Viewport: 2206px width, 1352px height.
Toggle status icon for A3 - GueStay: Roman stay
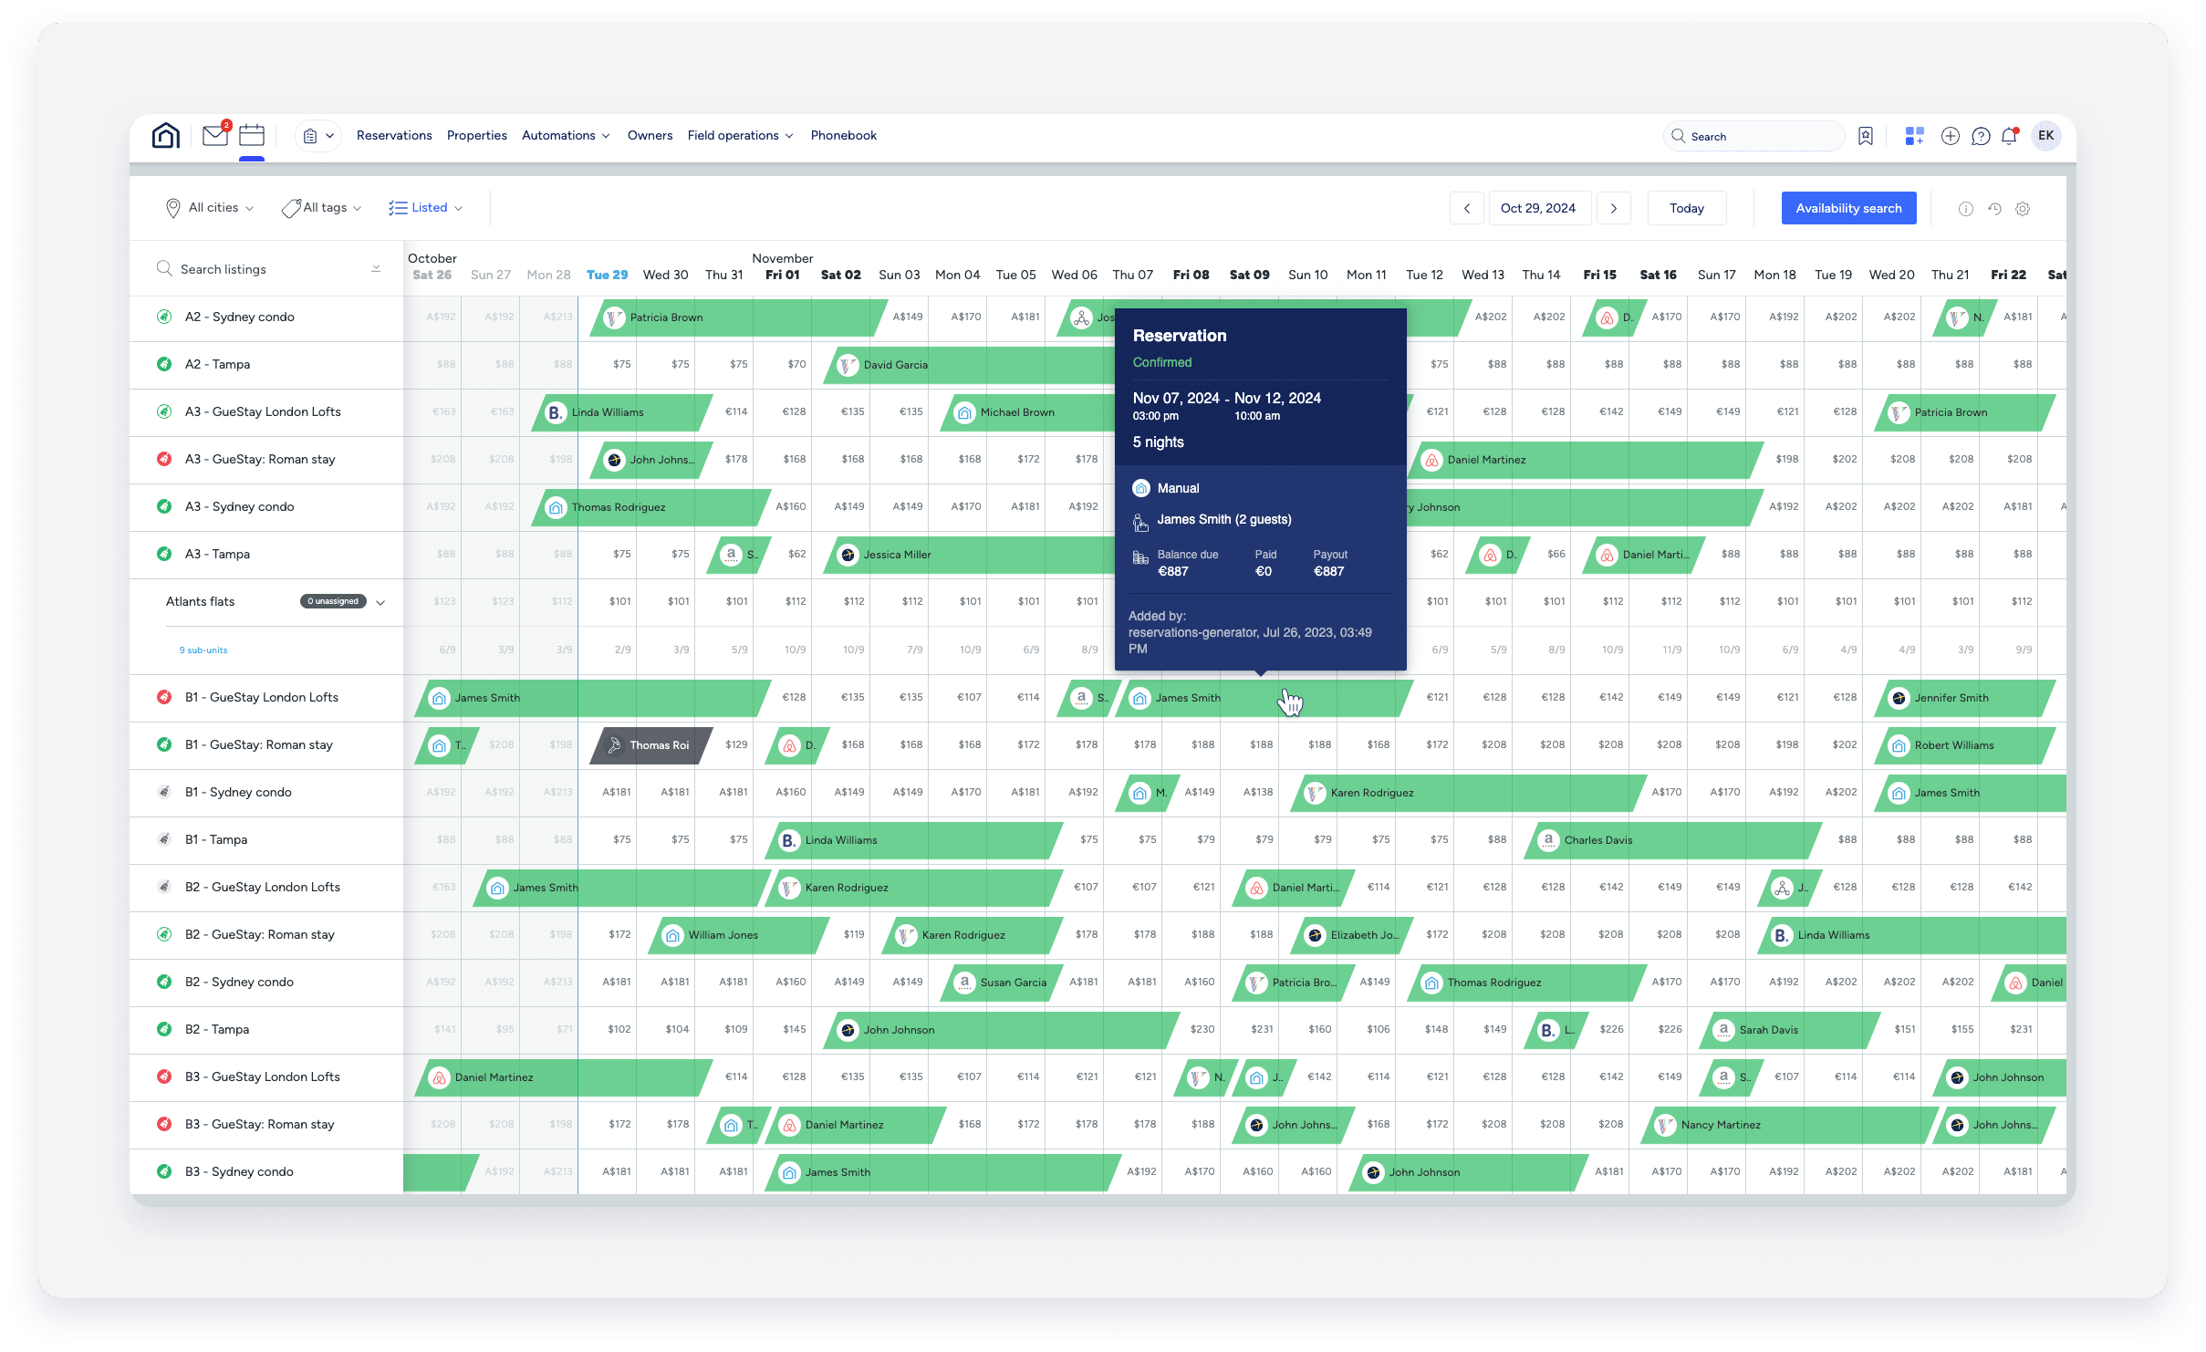164,459
